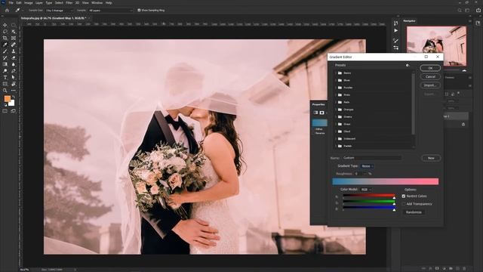Open the Filter menu
The height and width of the screenshot is (272, 483).
pyautogui.click(x=69, y=3)
